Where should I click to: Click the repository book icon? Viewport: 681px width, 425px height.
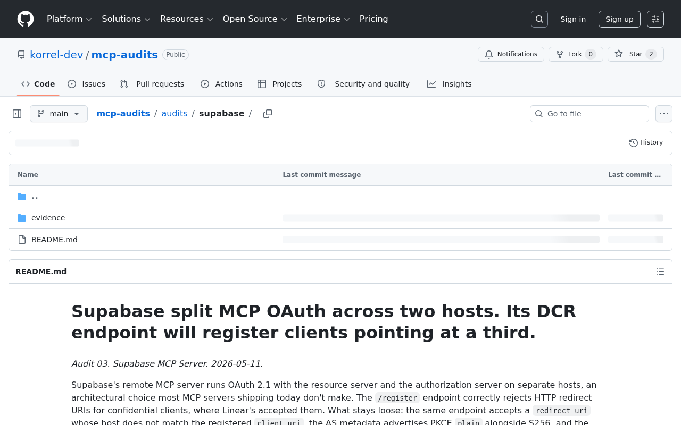21,55
